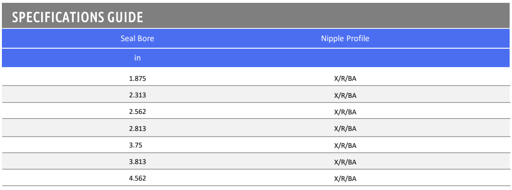
Task: Click the nipple profile for 2.562
Action: click(345, 112)
